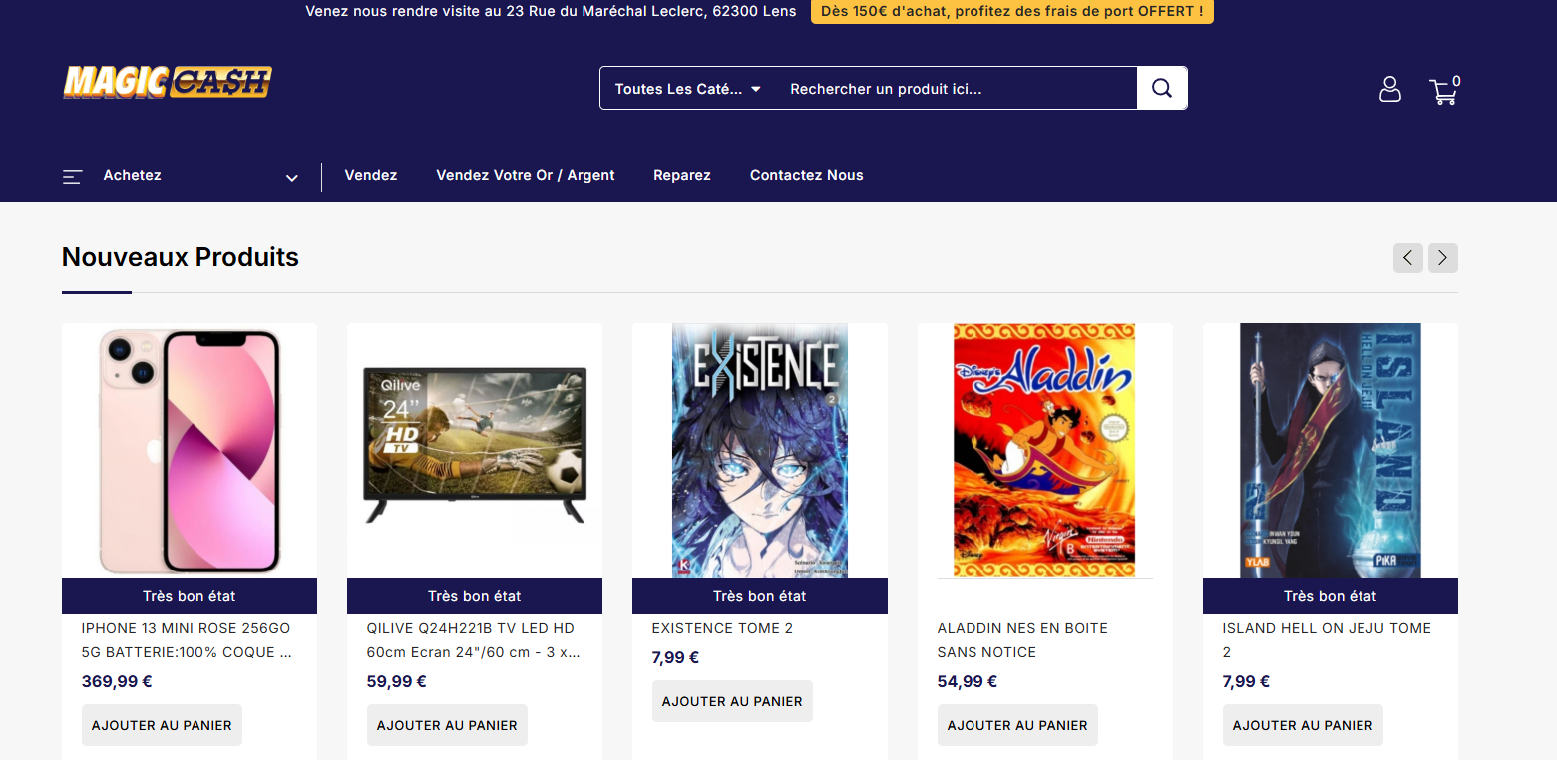Screen dimensions: 1557x760
Task: Open the user account icon
Action: click(1390, 89)
